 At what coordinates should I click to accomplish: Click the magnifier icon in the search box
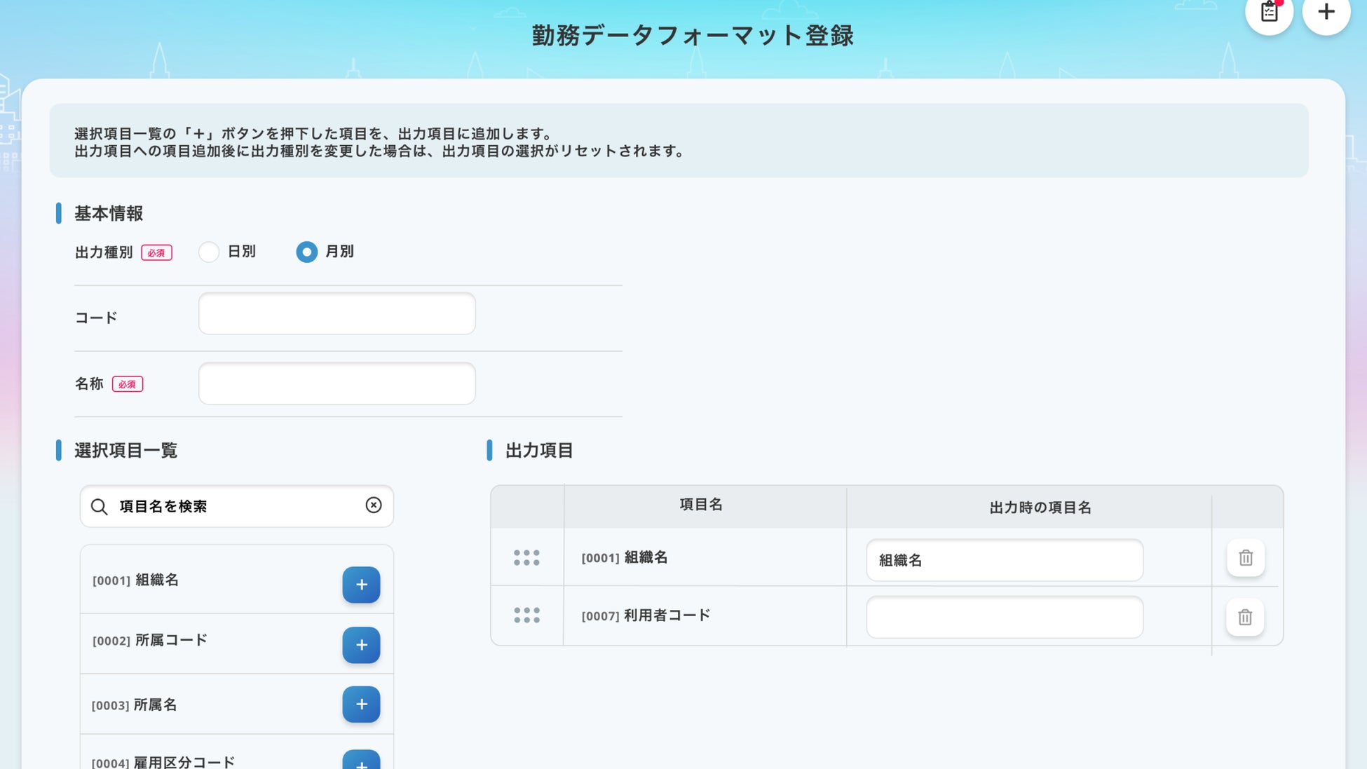[100, 507]
